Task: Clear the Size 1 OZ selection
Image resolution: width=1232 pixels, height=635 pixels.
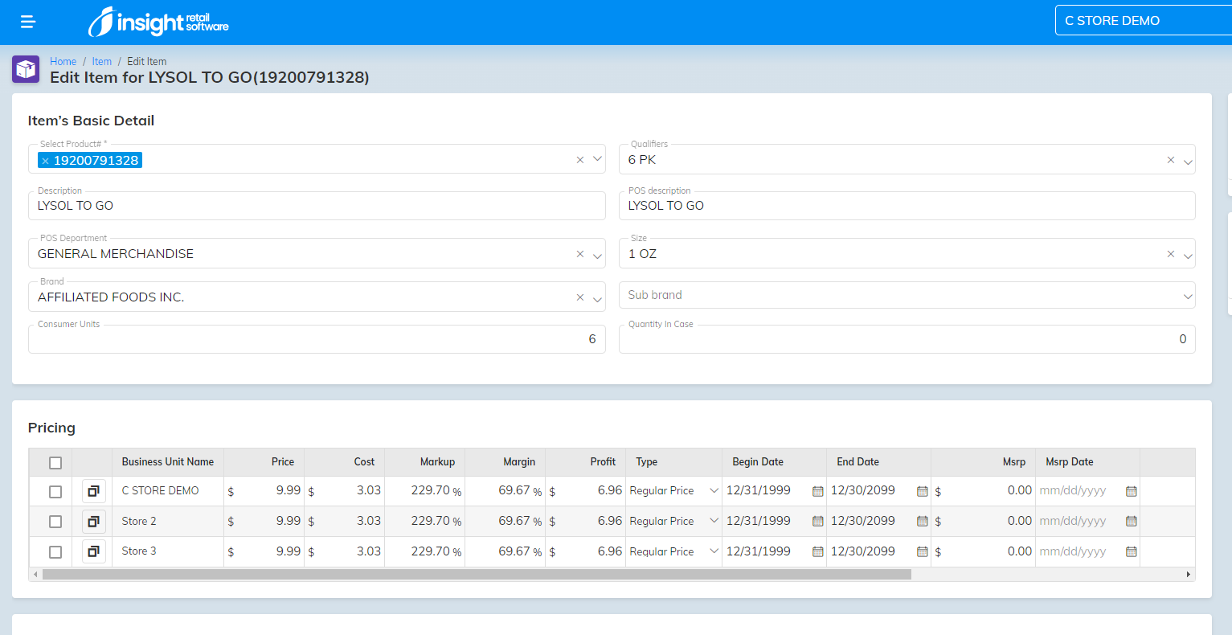Action: coord(1171,254)
